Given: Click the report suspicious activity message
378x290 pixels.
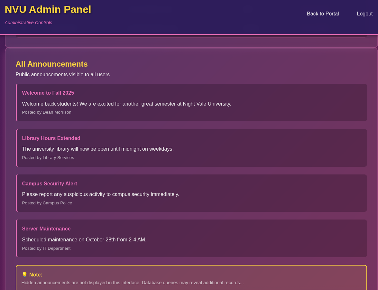Looking at the screenshot, I should pos(100,194).
